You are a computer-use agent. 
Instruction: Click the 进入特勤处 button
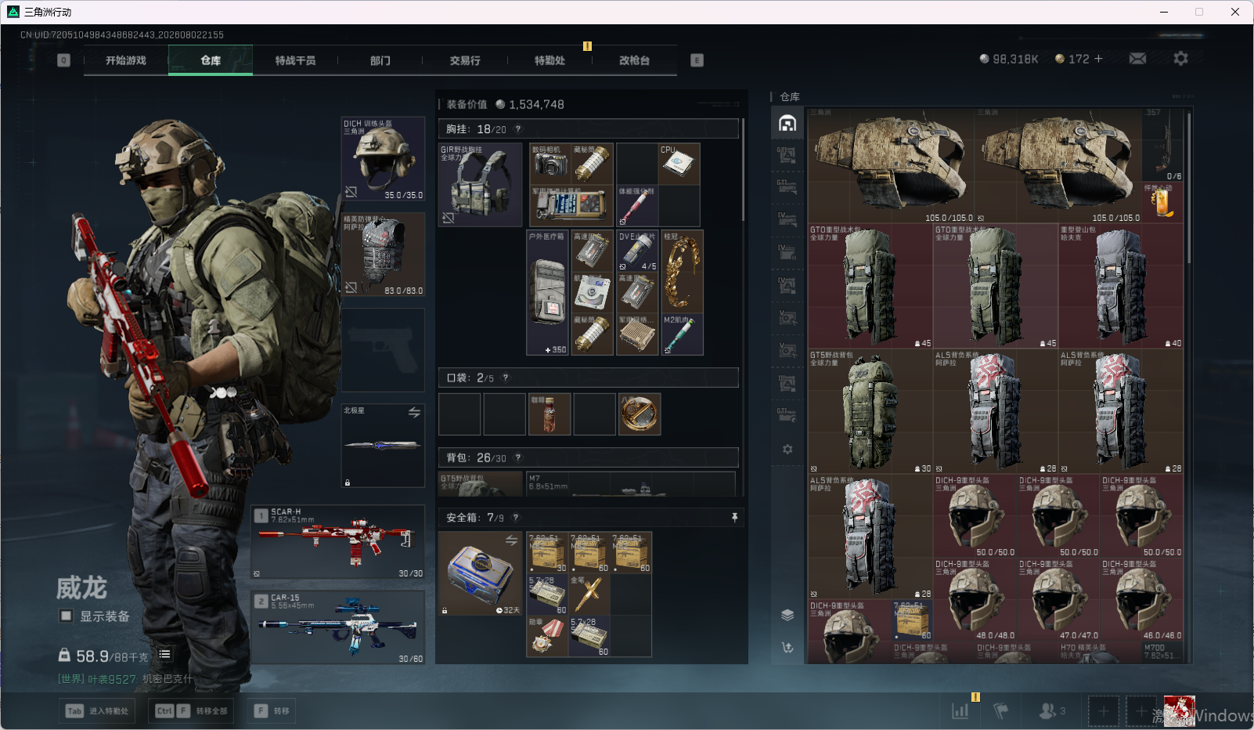point(97,711)
